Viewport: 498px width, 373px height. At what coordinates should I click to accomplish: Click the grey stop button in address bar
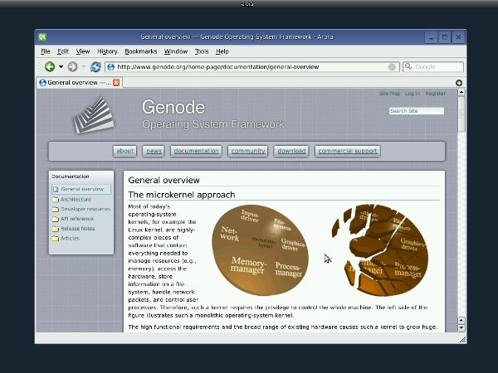click(x=392, y=67)
